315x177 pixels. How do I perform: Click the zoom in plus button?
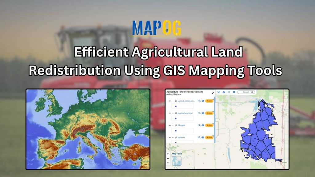[168, 154]
